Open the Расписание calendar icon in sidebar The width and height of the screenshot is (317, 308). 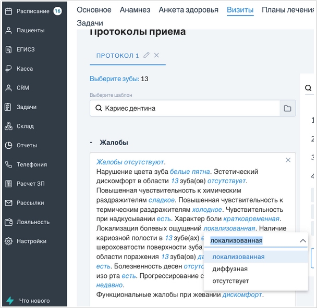tap(8, 11)
